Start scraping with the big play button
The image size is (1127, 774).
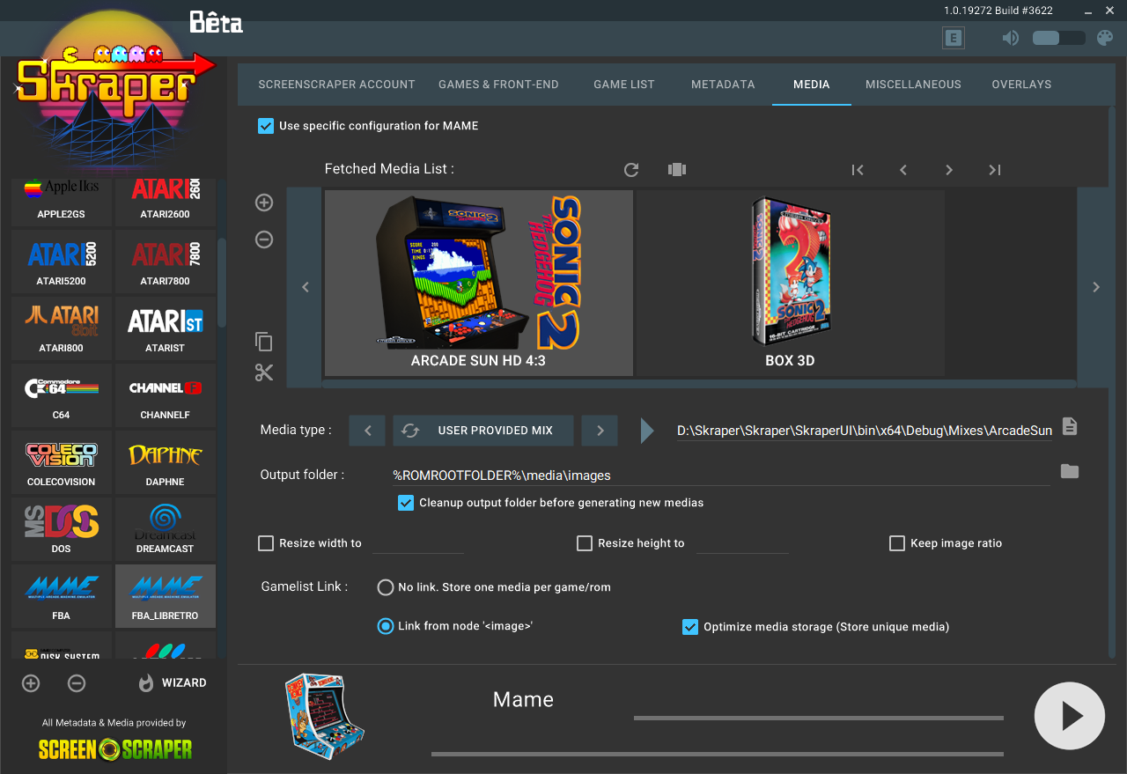[x=1069, y=716]
